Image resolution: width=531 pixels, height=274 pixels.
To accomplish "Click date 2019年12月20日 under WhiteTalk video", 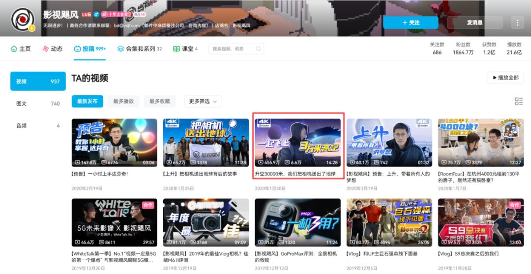I will point(88,268).
